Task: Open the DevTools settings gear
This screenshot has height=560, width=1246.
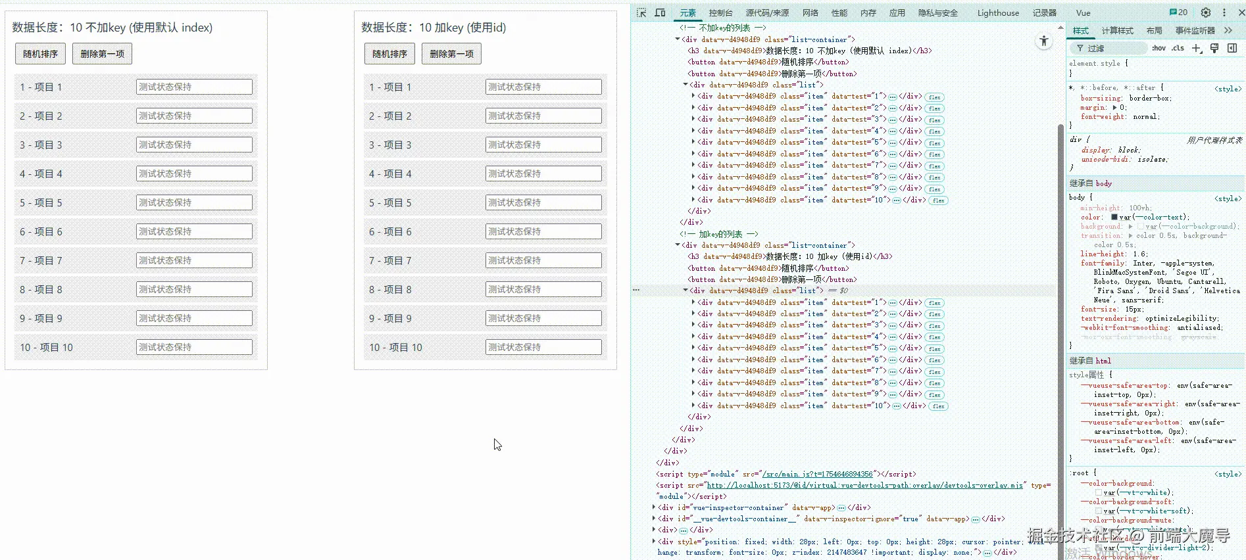Action: [1206, 12]
